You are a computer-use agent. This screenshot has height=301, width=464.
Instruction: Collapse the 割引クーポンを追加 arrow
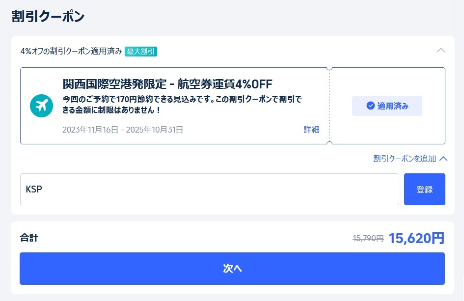click(443, 159)
